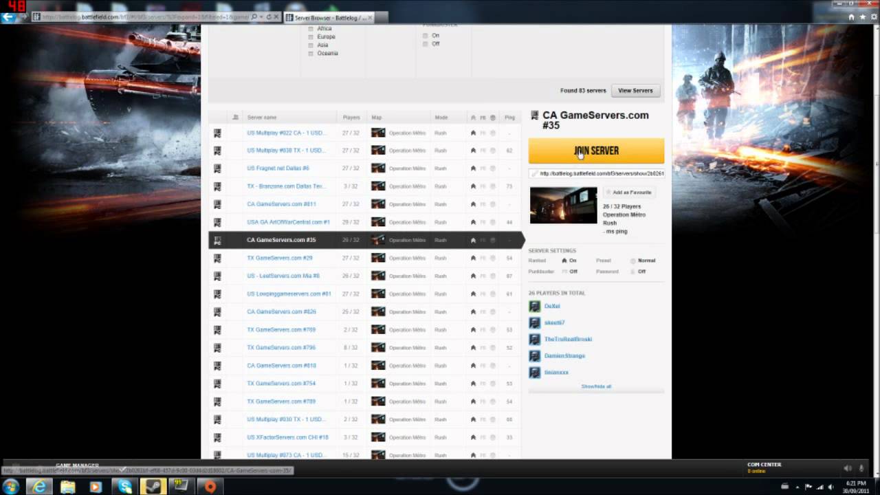Select TX GameServers.com #769 server

click(x=281, y=329)
